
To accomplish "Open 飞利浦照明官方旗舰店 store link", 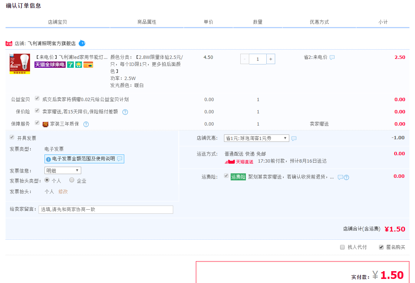I will pyautogui.click(x=52, y=43).
